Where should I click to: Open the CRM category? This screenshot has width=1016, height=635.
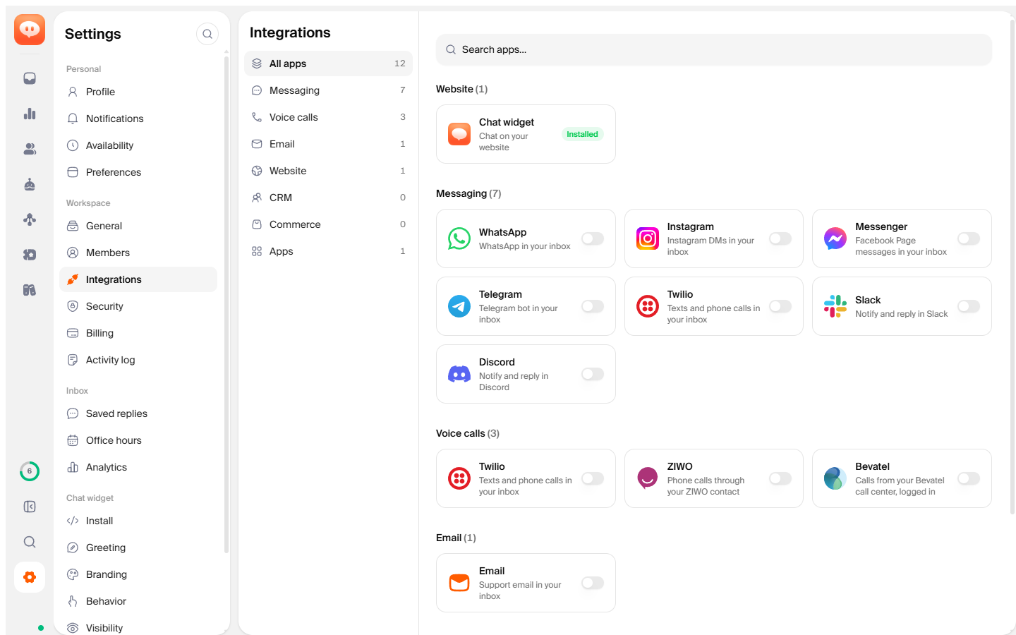click(328, 198)
